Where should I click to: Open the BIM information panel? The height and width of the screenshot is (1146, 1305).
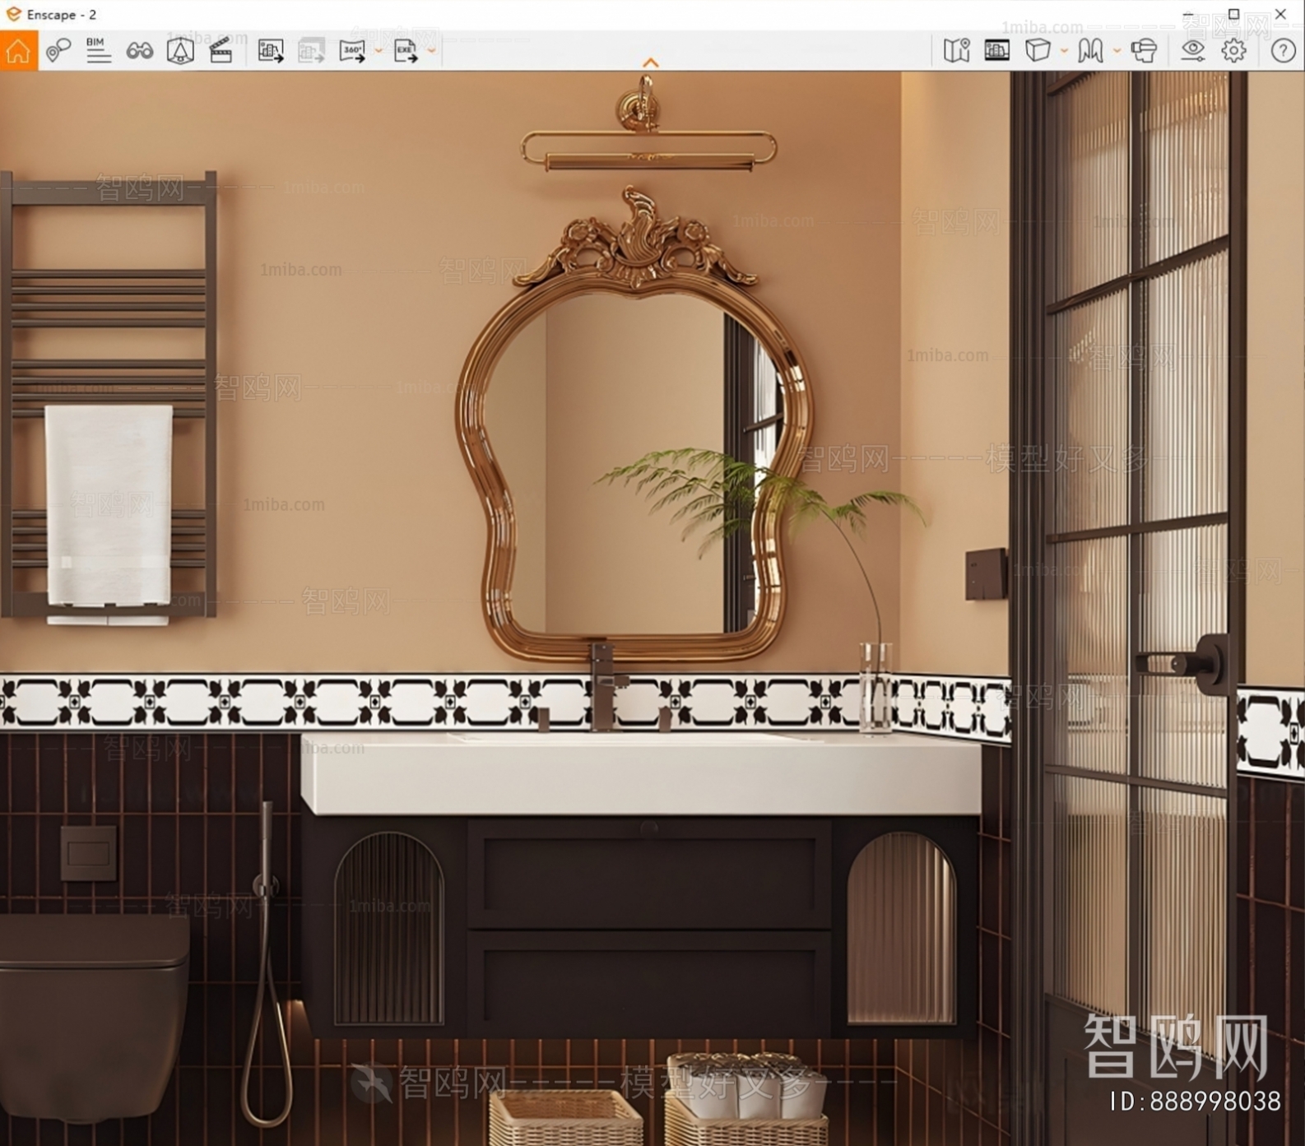pos(98,50)
